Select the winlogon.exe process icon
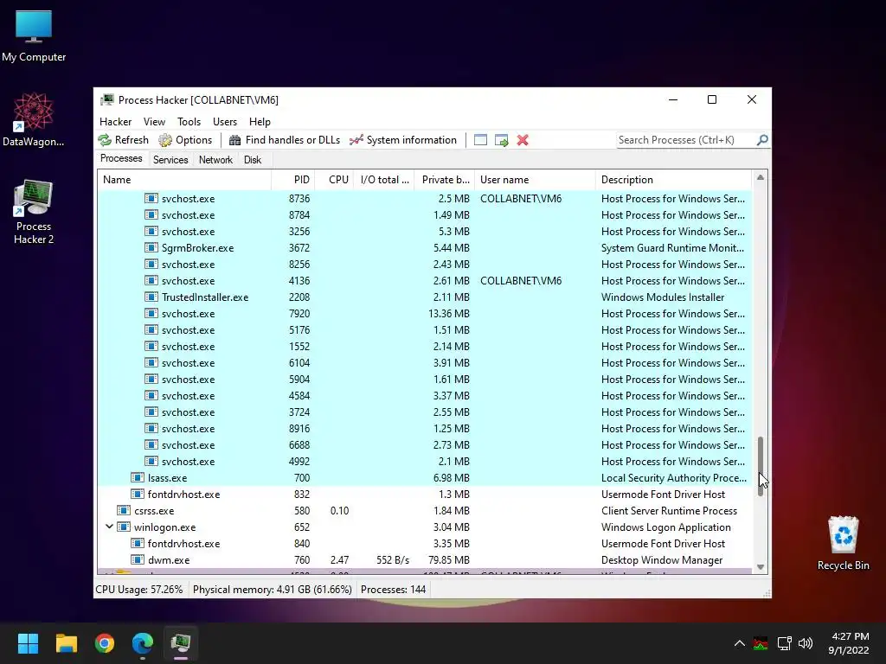This screenshot has width=886, height=664. [x=124, y=527]
